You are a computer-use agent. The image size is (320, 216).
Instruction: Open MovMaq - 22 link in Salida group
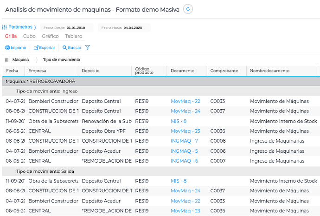[x=186, y=201]
